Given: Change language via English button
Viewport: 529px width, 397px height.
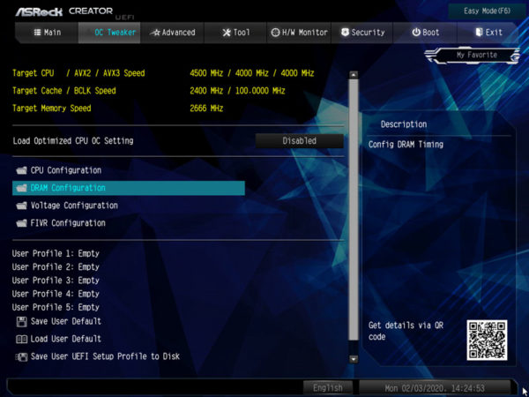Looking at the screenshot, I should 328,387.
